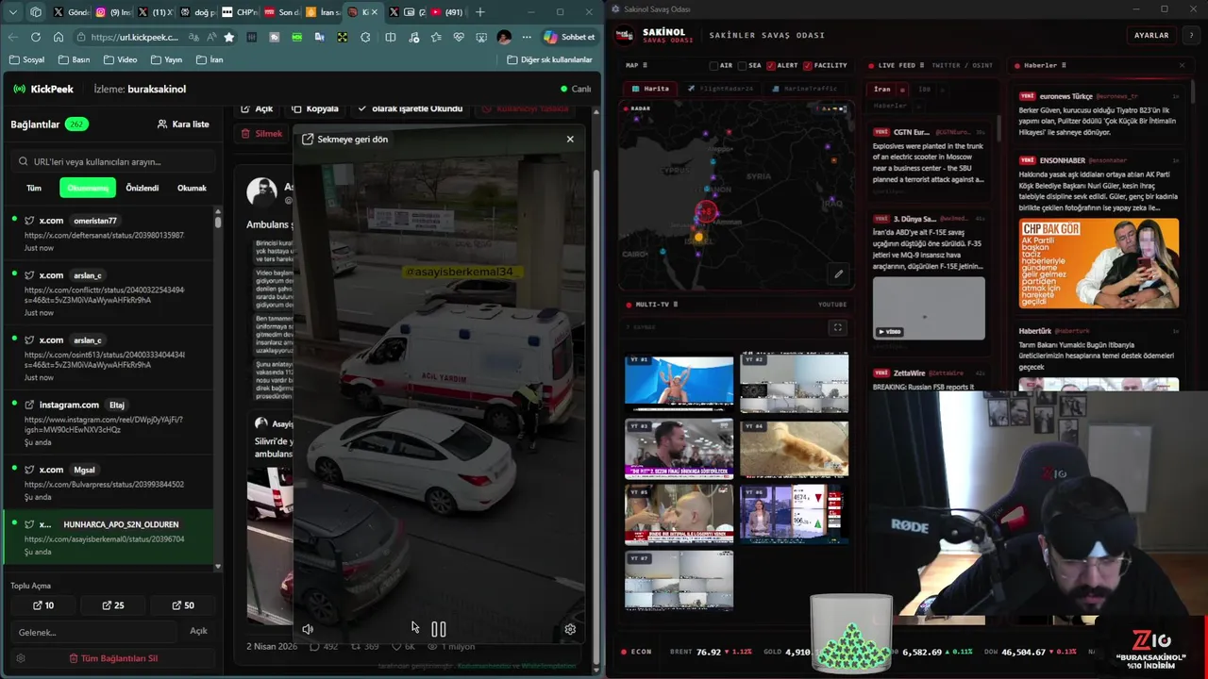
Task: Focus the Gelenek custom count field
Action: 94,632
